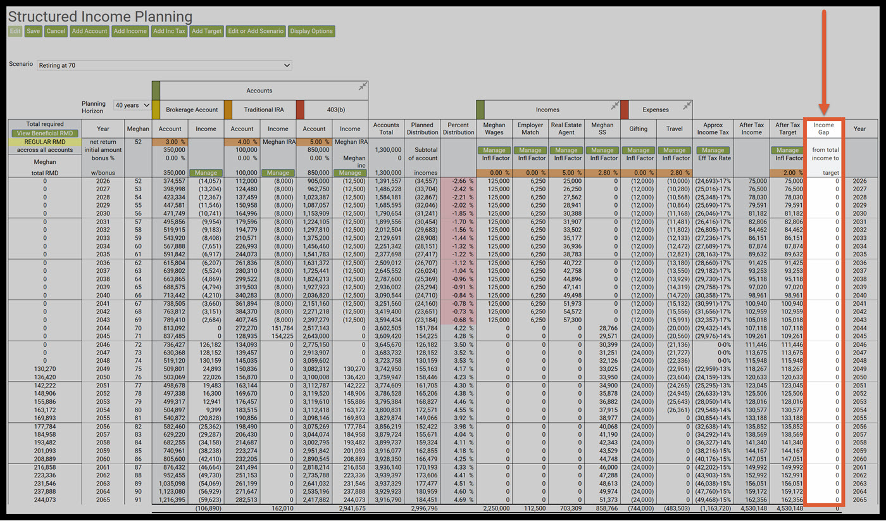
Task: Collapse the Accounts group with the arrows icon
Action: click(x=363, y=87)
